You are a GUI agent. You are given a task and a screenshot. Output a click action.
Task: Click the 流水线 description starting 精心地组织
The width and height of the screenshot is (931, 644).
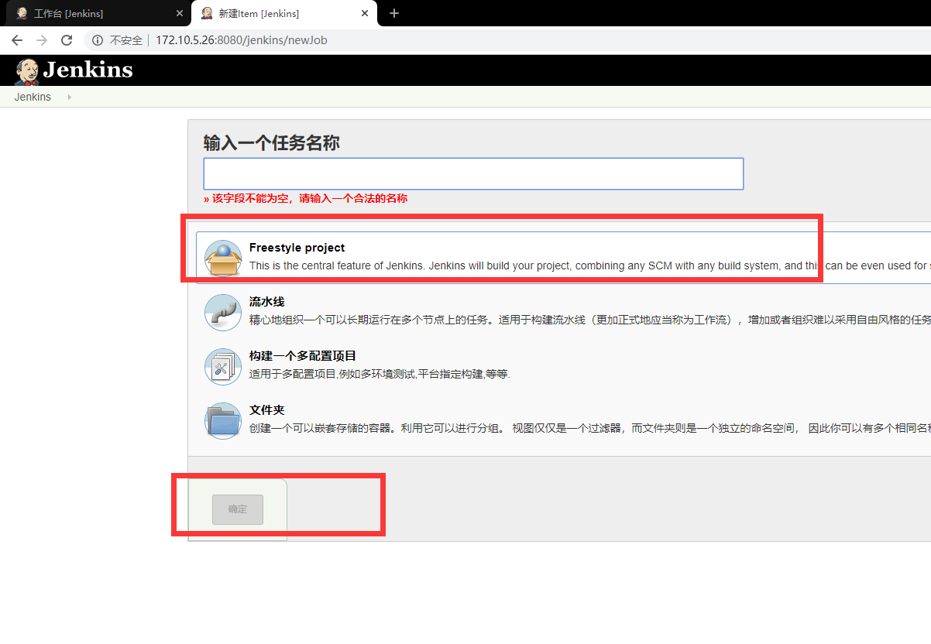(x=589, y=320)
